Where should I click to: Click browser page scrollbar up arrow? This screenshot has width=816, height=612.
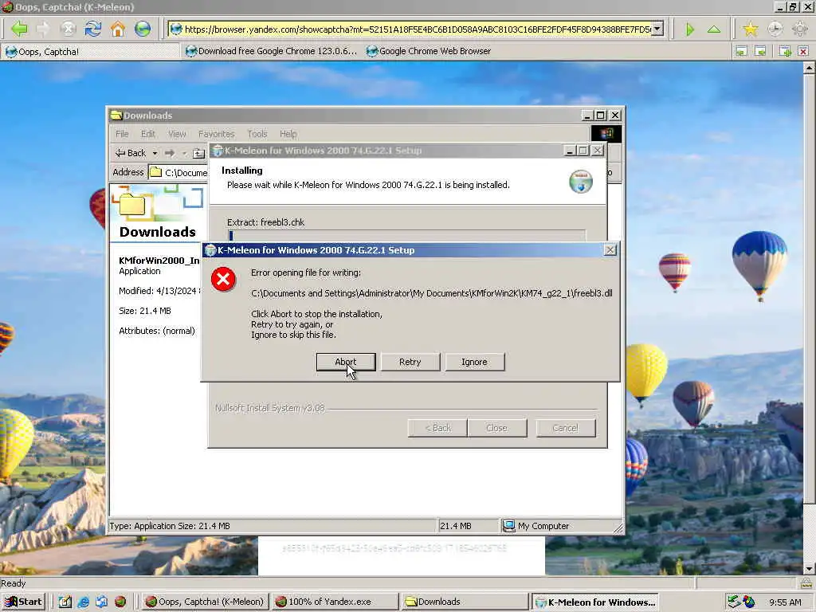click(x=809, y=68)
